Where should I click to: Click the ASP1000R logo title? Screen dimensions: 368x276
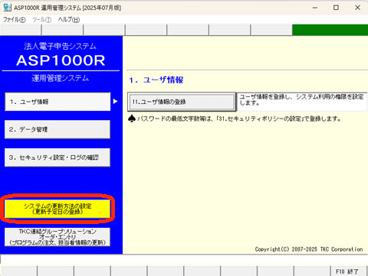click(61, 60)
